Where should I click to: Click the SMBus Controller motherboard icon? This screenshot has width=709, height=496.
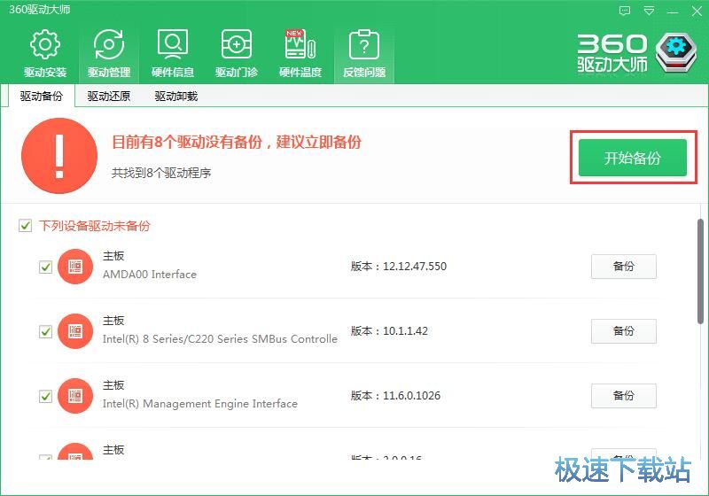pyautogui.click(x=75, y=331)
